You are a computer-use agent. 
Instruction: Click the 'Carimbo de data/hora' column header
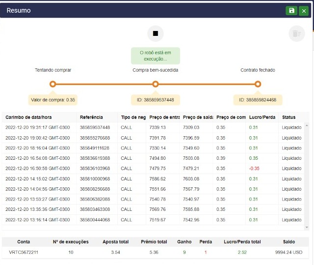[x=28, y=117]
